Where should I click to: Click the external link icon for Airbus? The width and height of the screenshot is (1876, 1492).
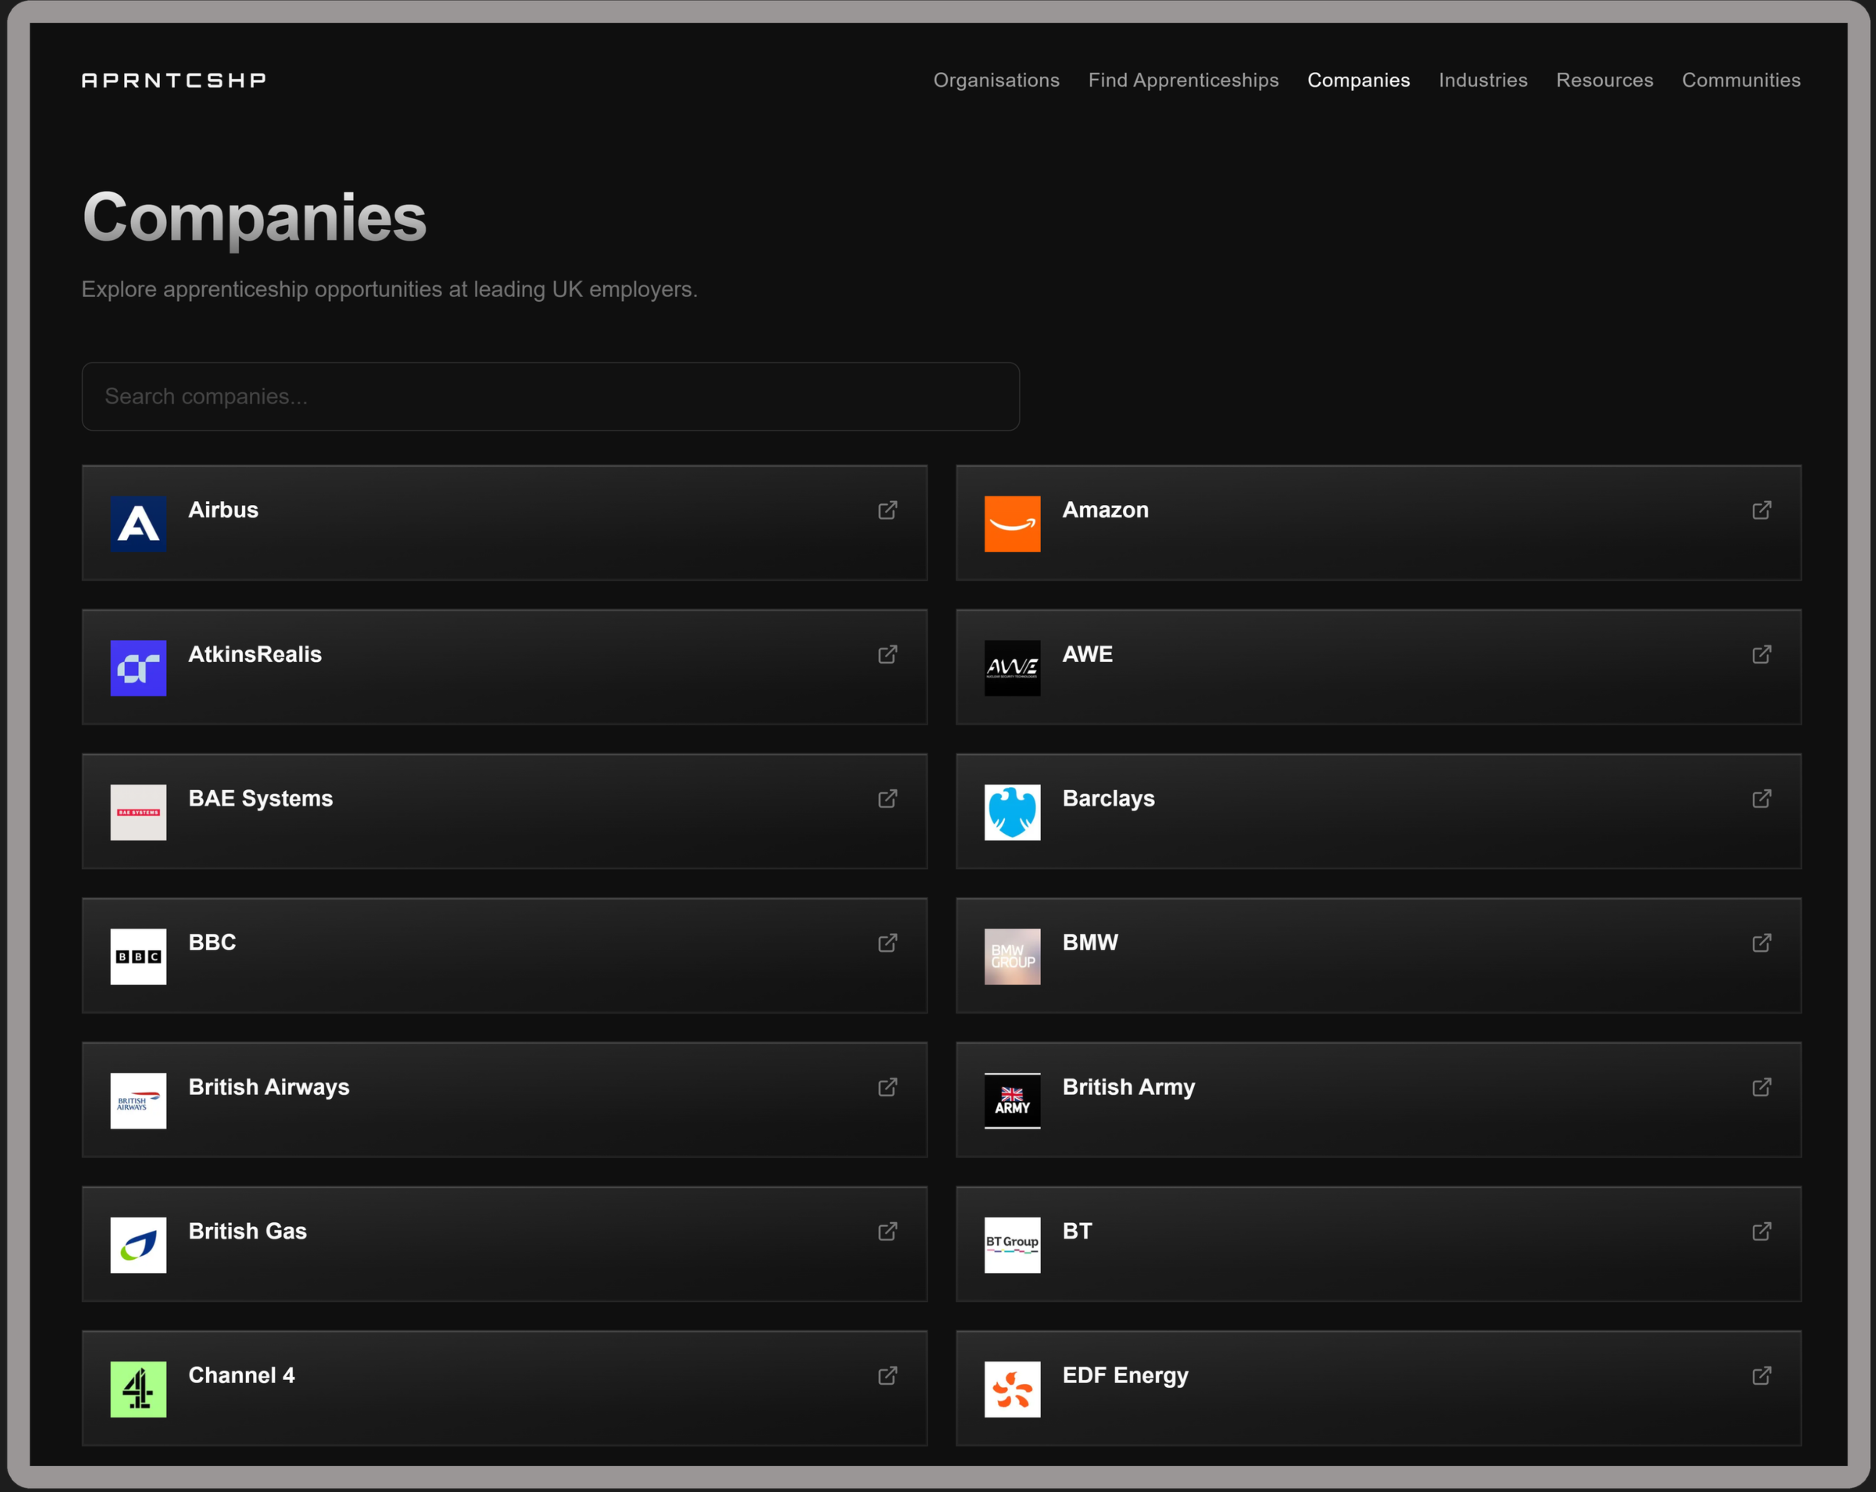[x=887, y=510]
